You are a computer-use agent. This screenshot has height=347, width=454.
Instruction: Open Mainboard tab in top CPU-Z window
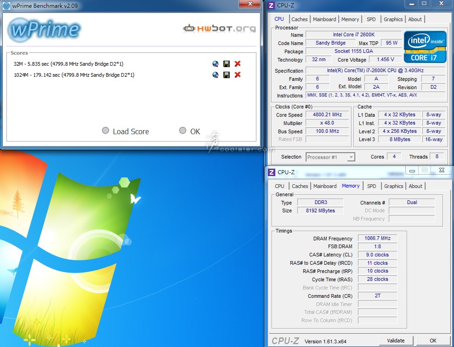(324, 19)
